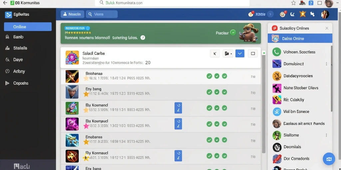Click the Soladl Carbe game icon
Image resolution: width=341 pixels, height=170 pixels.
coord(72,57)
